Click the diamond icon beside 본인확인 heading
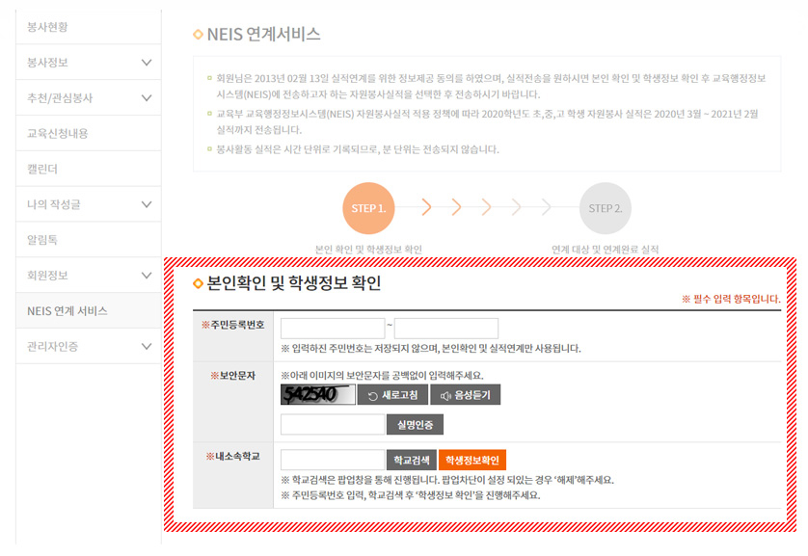Image resolution: width=808 pixels, height=556 pixels. point(198,283)
